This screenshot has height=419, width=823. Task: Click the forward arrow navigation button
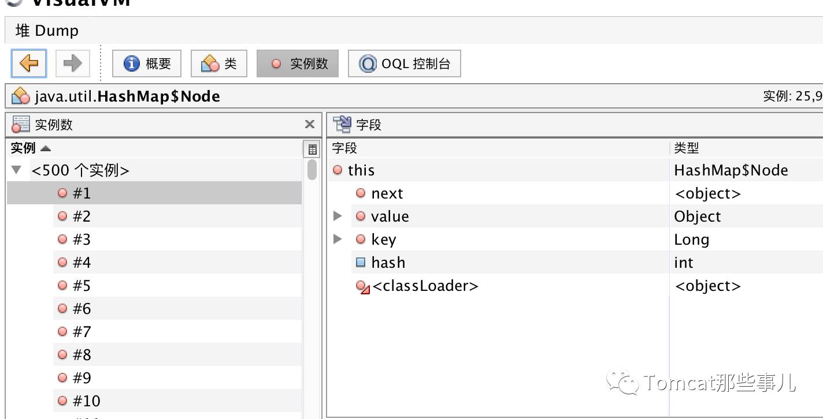pos(72,63)
